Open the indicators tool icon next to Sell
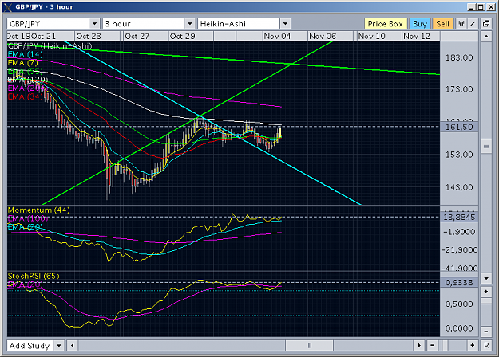Screen dimensions: 499x357 pyautogui.click(x=461, y=23)
